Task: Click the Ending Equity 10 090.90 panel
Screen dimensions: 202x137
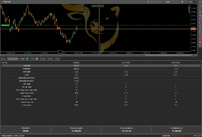Action: 177,130
